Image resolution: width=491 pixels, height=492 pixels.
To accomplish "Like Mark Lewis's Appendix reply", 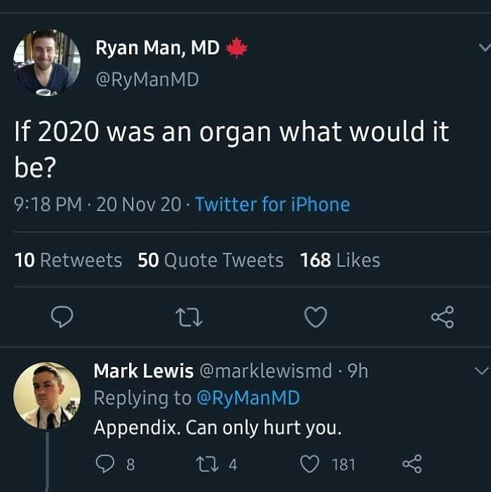I will point(311,464).
